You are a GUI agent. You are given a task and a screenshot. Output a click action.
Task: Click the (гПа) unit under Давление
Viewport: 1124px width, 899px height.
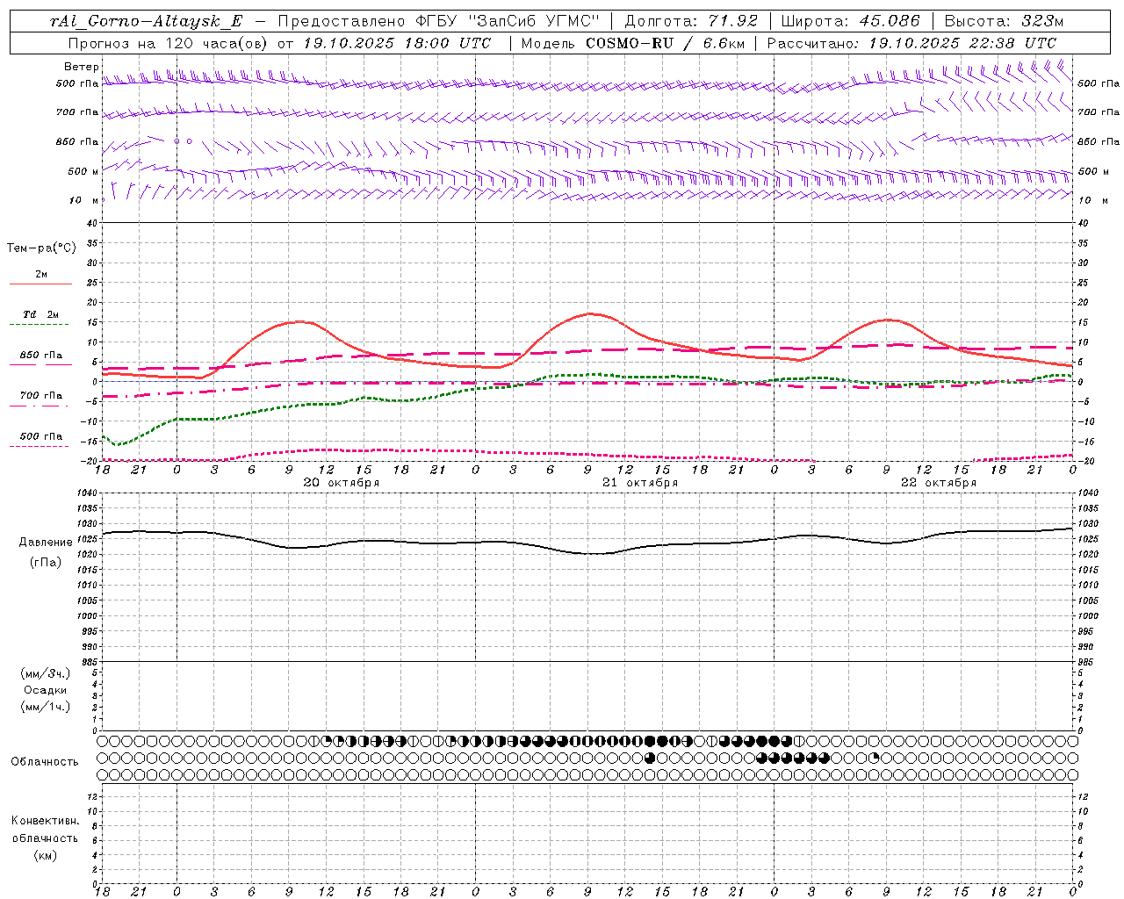coord(45,562)
